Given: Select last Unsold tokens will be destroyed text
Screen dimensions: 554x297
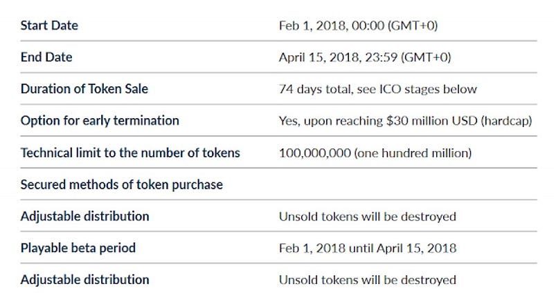Looking at the screenshot, I should 368,280.
